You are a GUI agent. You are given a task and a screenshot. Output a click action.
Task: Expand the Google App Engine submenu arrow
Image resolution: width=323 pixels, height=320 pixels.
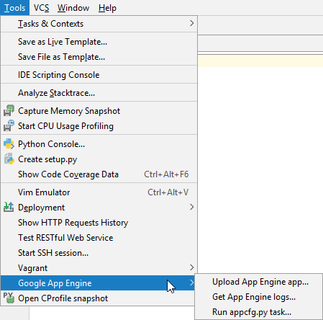pyautogui.click(x=191, y=283)
